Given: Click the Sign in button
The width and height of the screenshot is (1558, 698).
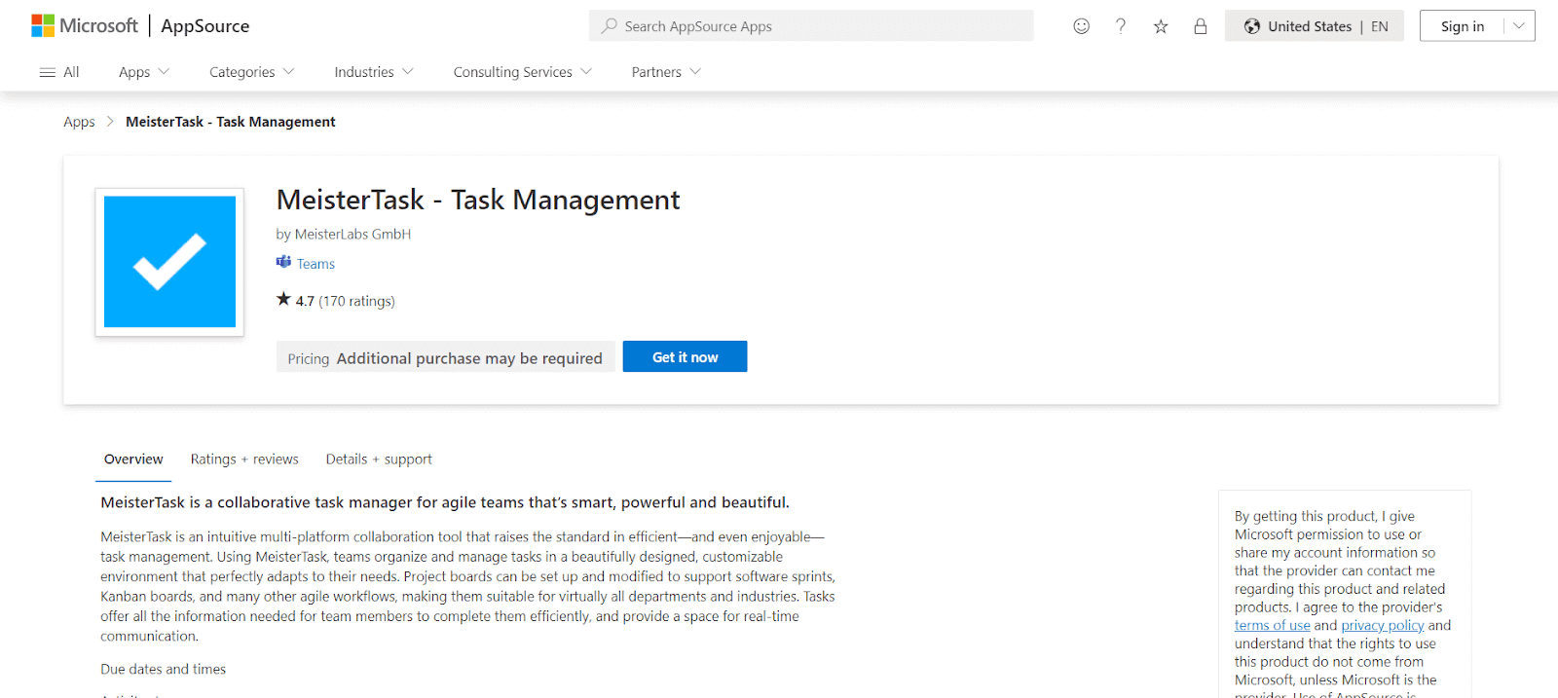Looking at the screenshot, I should (1462, 26).
